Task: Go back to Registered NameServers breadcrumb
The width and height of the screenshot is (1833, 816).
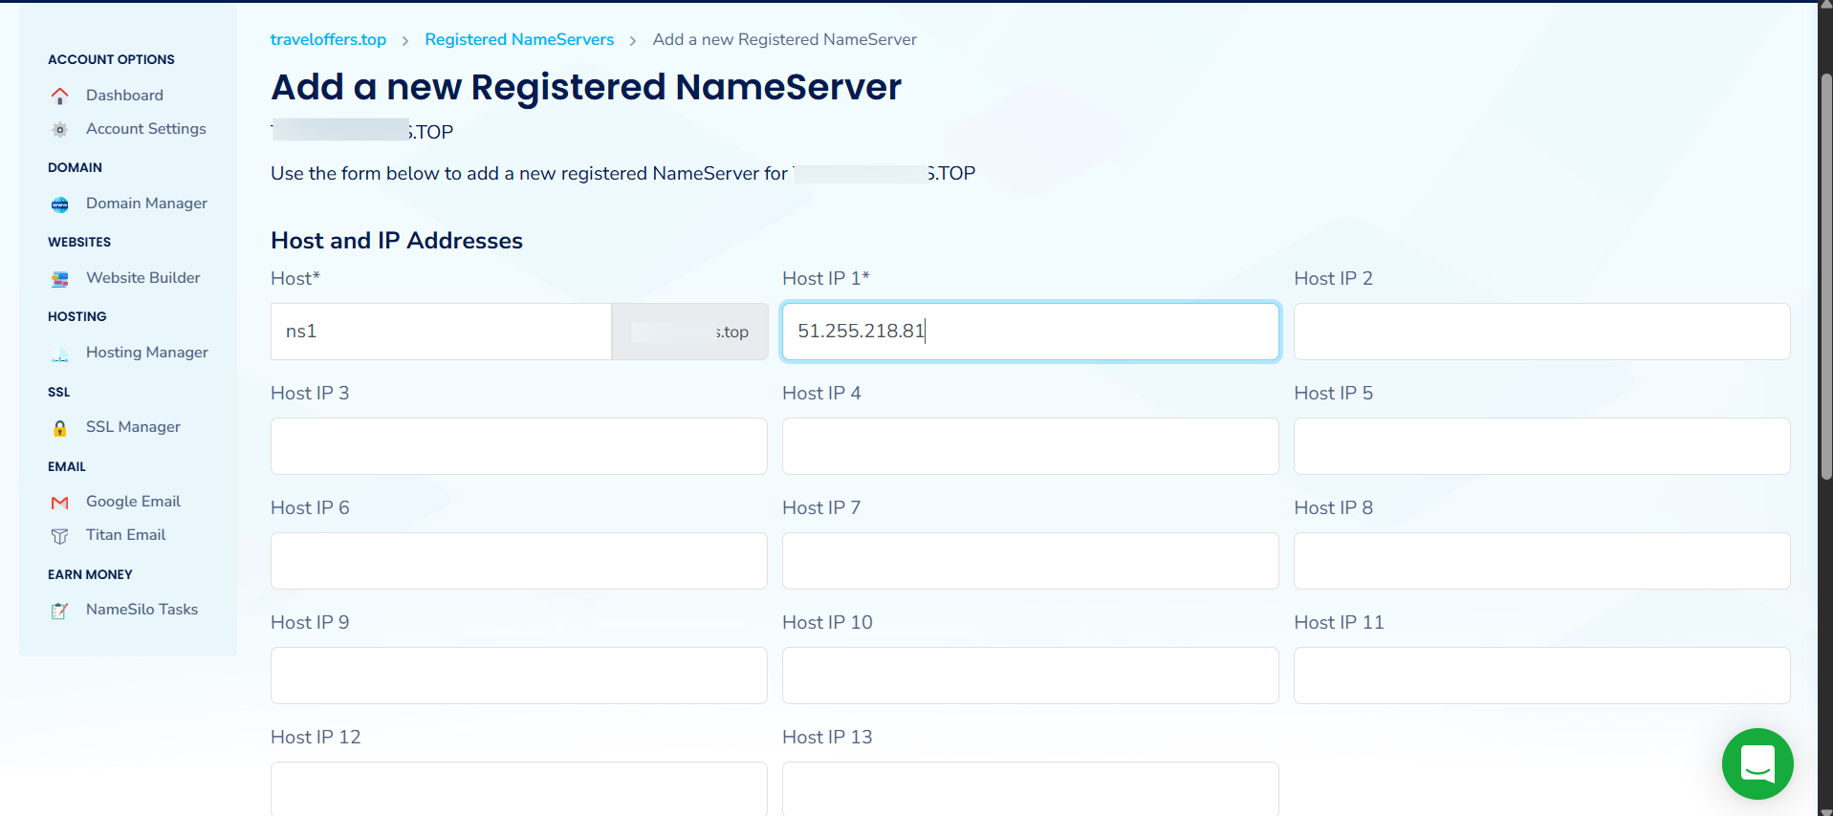Action: [519, 39]
